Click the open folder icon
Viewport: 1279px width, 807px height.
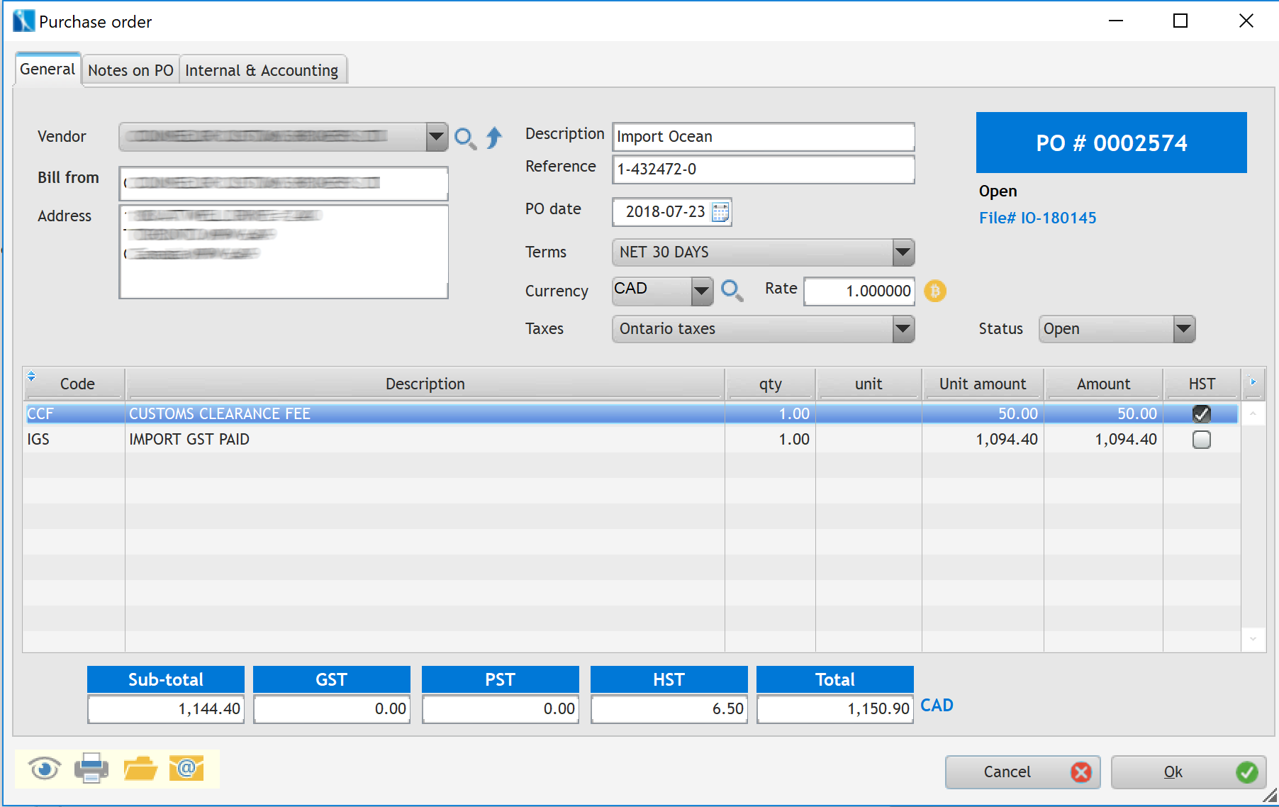tap(140, 769)
